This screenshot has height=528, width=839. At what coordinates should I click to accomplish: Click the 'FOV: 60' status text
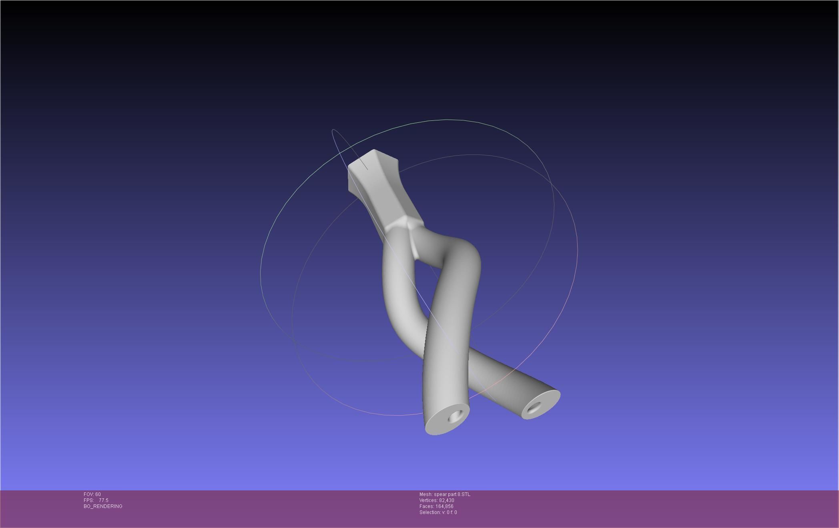pos(92,494)
